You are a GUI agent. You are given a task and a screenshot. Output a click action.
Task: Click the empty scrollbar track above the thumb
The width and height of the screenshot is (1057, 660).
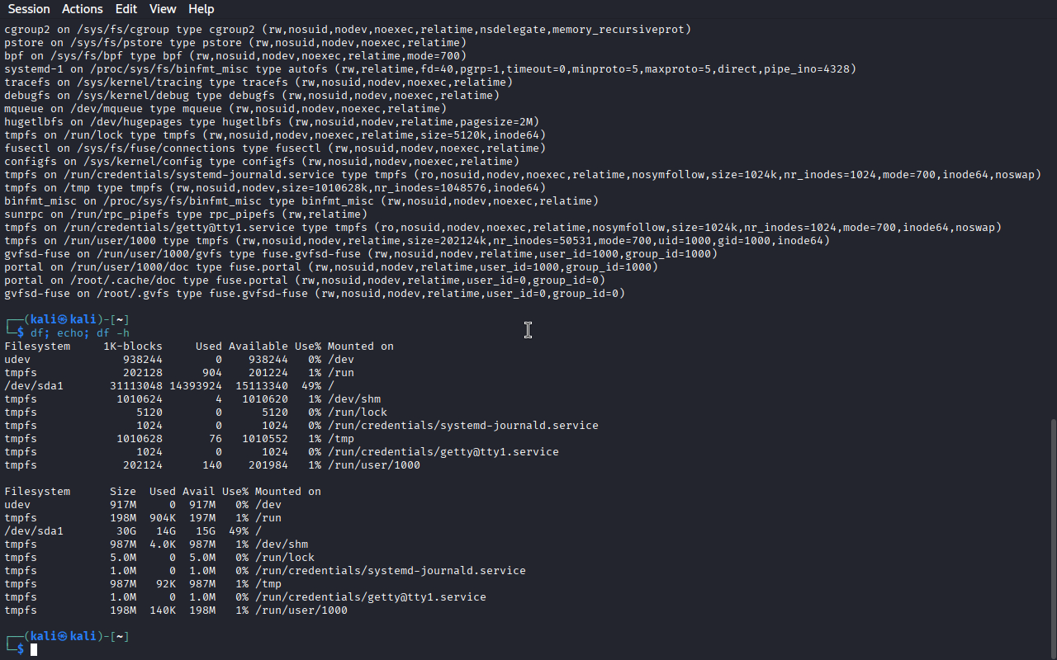(1053, 219)
